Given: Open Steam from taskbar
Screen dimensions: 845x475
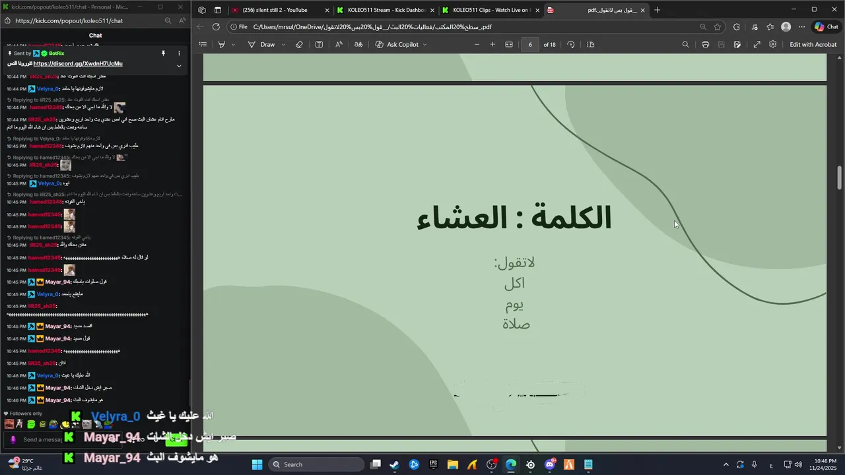Looking at the screenshot, I should [x=395, y=464].
